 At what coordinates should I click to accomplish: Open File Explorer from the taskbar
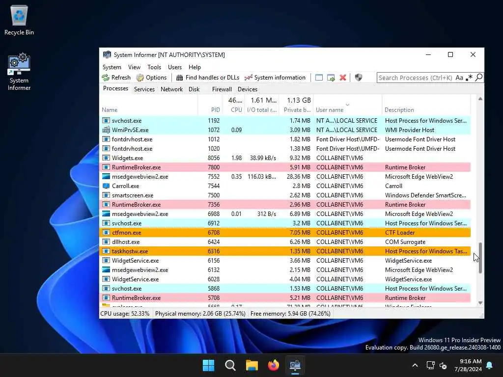(252, 365)
